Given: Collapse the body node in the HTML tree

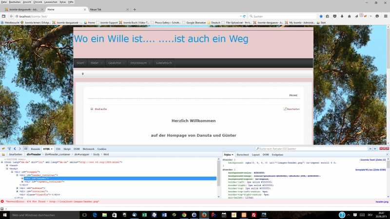Looking at the screenshot, I should 7,168.
